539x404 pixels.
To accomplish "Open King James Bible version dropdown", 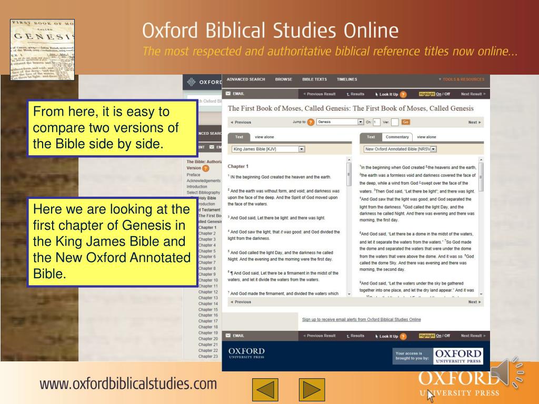I will (x=268, y=149).
